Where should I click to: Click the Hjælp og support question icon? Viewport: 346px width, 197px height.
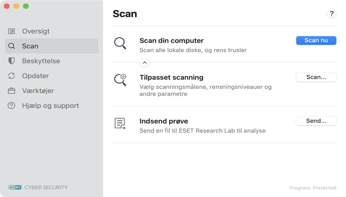[12, 105]
